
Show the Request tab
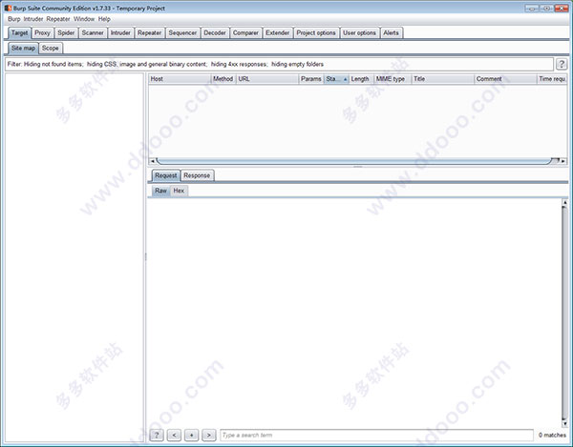[x=165, y=175]
